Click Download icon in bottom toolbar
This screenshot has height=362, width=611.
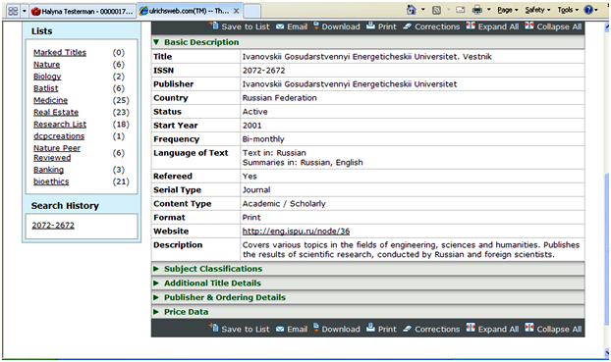point(316,328)
